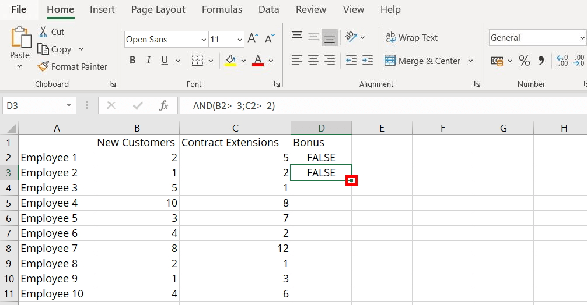This screenshot has height=305, width=587.
Task: Expand Merge & Center options arrow
Action: [x=470, y=61]
